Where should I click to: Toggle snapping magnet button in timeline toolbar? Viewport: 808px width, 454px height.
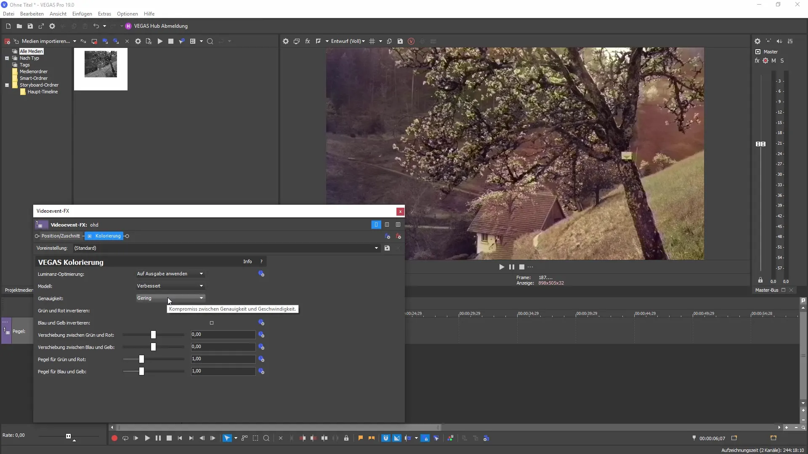pyautogui.click(x=385, y=438)
